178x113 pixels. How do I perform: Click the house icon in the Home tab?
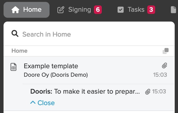(x=15, y=10)
